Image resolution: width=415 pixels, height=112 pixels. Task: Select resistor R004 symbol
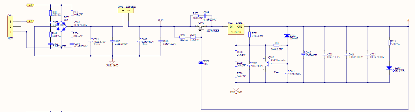72,34
